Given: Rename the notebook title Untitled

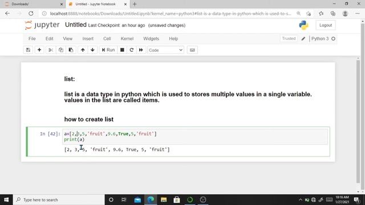Looking at the screenshot, I should [x=76, y=24].
